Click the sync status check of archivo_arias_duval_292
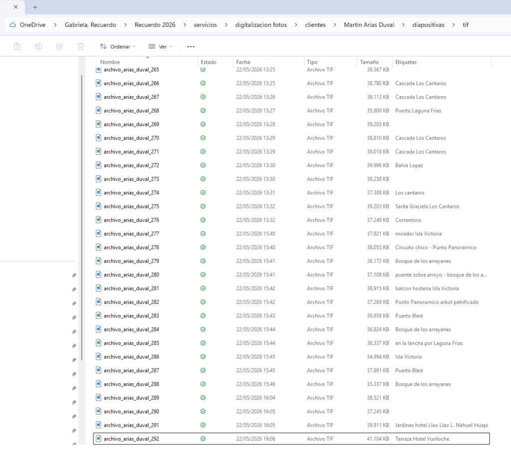511x453 pixels. point(203,439)
